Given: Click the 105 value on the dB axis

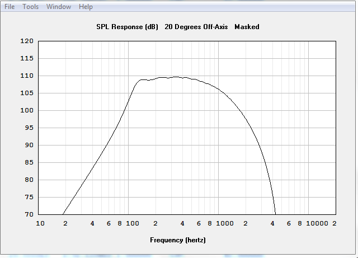Looking at the screenshot, I should pos(27,93).
